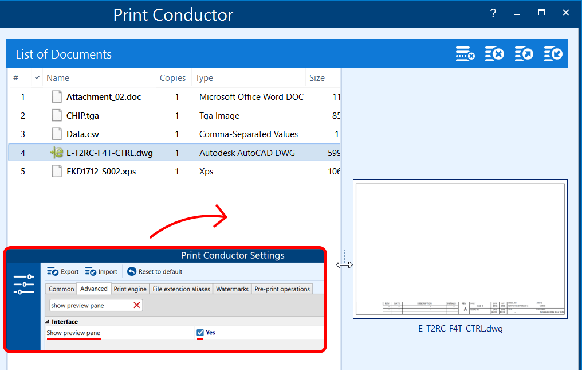This screenshot has width=582, height=370.
Task: Open the Print engine tab
Action: pos(130,289)
